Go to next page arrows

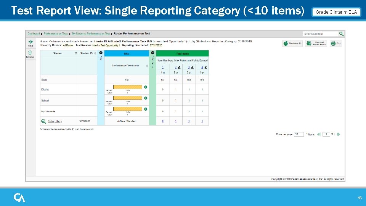point(339,134)
